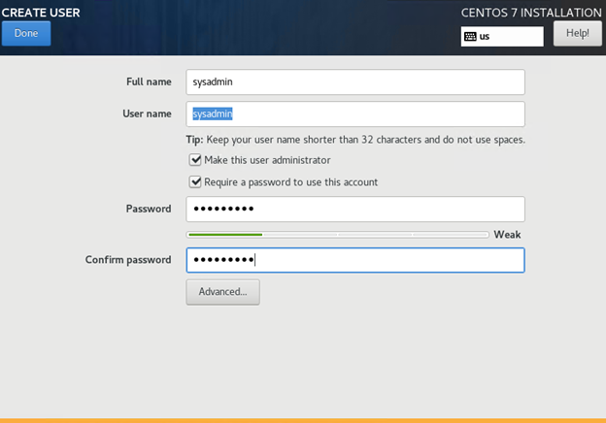Click the Confirm password field

[355, 260]
